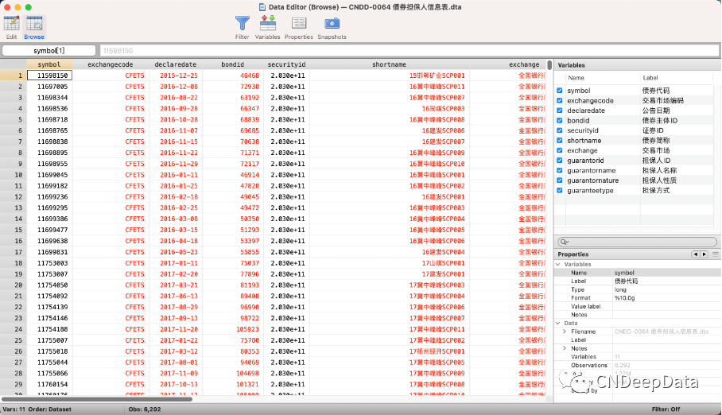Click the symbol[1] cell reference box
722x415 pixels.
pos(49,51)
